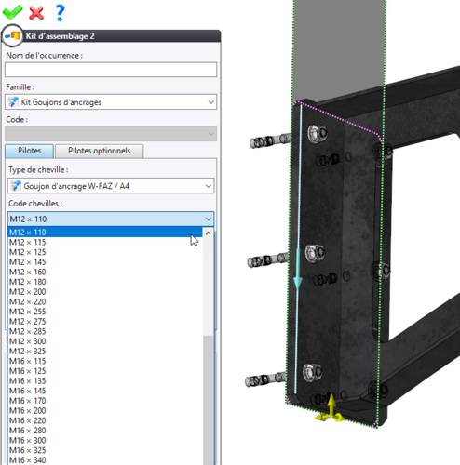The width and height of the screenshot is (460, 465).
Task: Switch to the Pilotes tab
Action: [x=30, y=151]
